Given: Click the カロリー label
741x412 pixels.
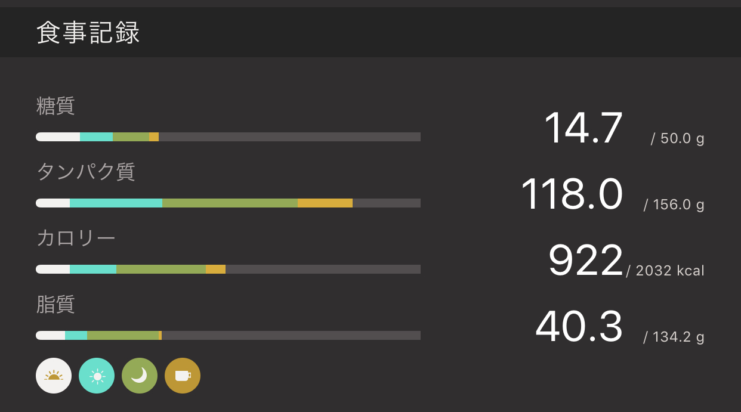Looking at the screenshot, I should pyautogui.click(x=76, y=238).
